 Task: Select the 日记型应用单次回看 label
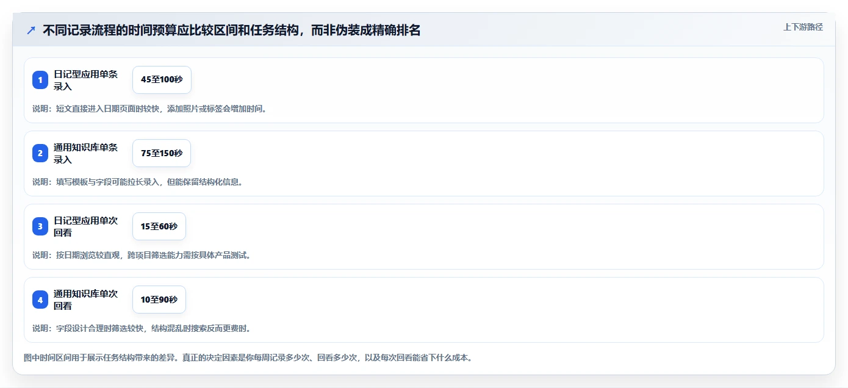(85, 226)
